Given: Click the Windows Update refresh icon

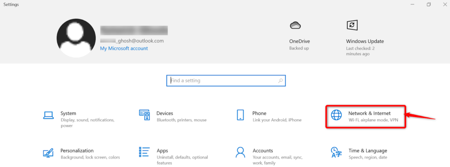Looking at the screenshot, I should [x=352, y=25].
